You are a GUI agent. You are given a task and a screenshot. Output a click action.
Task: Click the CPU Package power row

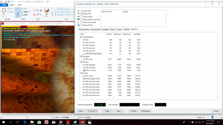[x=110, y=65]
